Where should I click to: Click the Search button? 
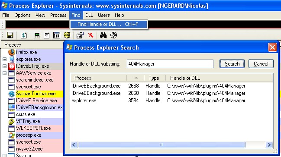[x=232, y=64]
